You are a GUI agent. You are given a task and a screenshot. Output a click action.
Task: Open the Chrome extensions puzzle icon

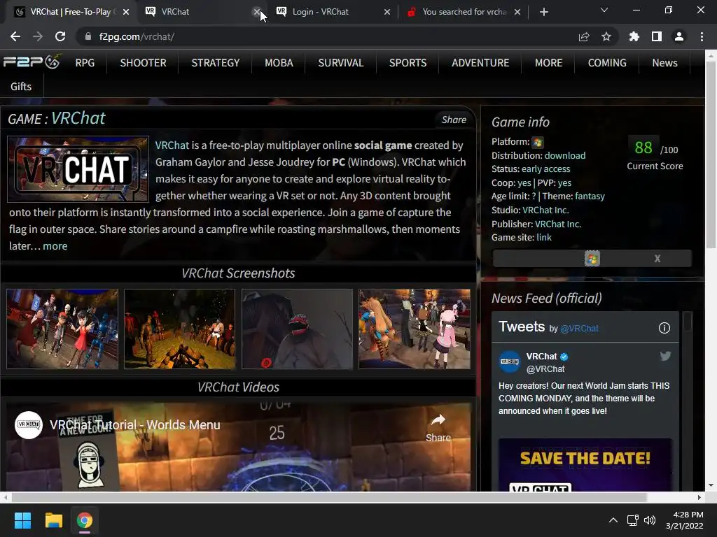[634, 36]
